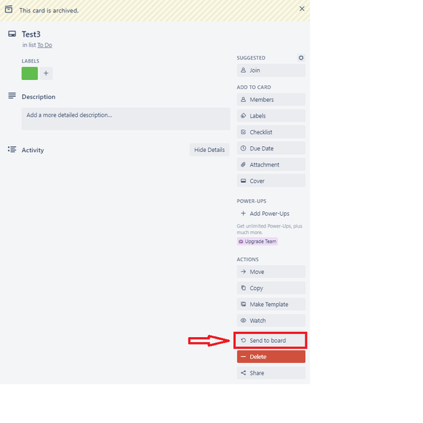This screenshot has height=423, width=423.
Task: Click Add Power-Ups
Action: coord(271,214)
